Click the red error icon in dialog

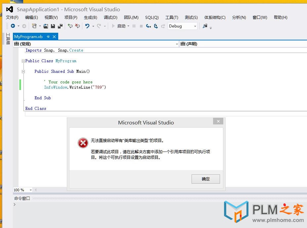click(83, 143)
